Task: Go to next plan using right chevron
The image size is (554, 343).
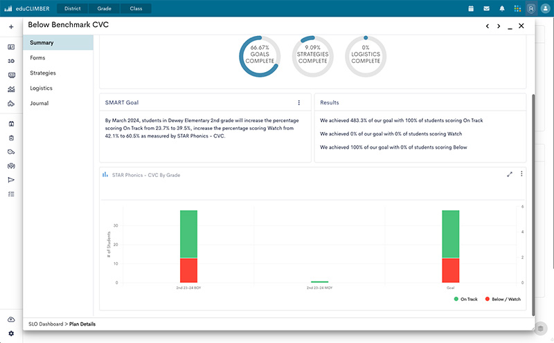Action: tap(498, 26)
